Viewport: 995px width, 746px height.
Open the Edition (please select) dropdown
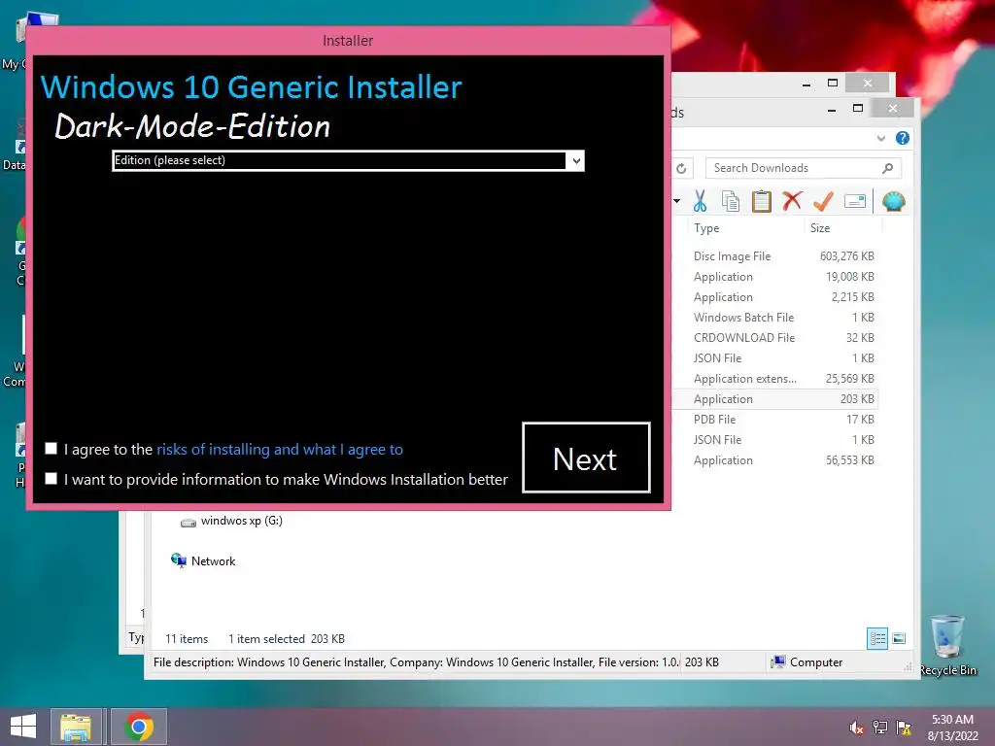pos(348,160)
